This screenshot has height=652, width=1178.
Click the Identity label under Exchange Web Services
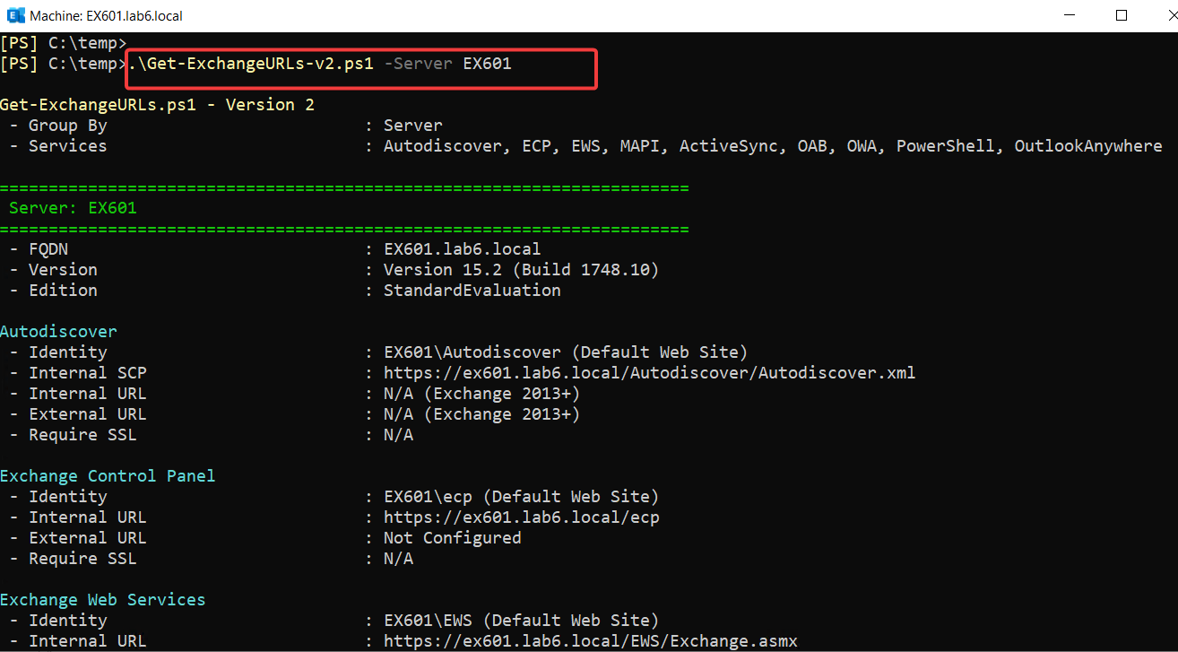click(x=67, y=621)
